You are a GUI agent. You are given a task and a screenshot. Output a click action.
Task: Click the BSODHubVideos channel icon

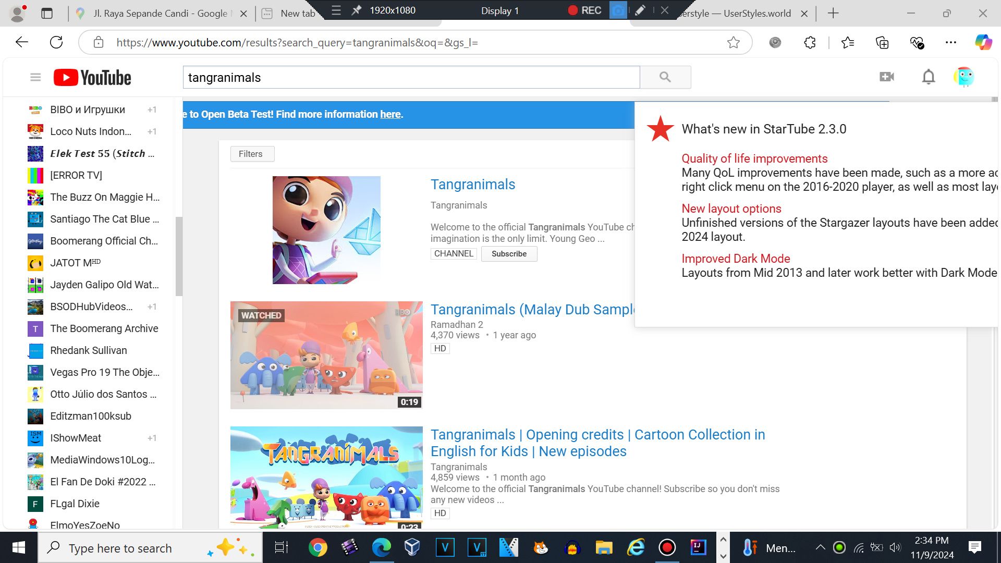35,307
